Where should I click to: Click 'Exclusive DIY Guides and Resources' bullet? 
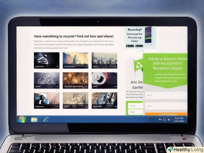[x=171, y=78]
